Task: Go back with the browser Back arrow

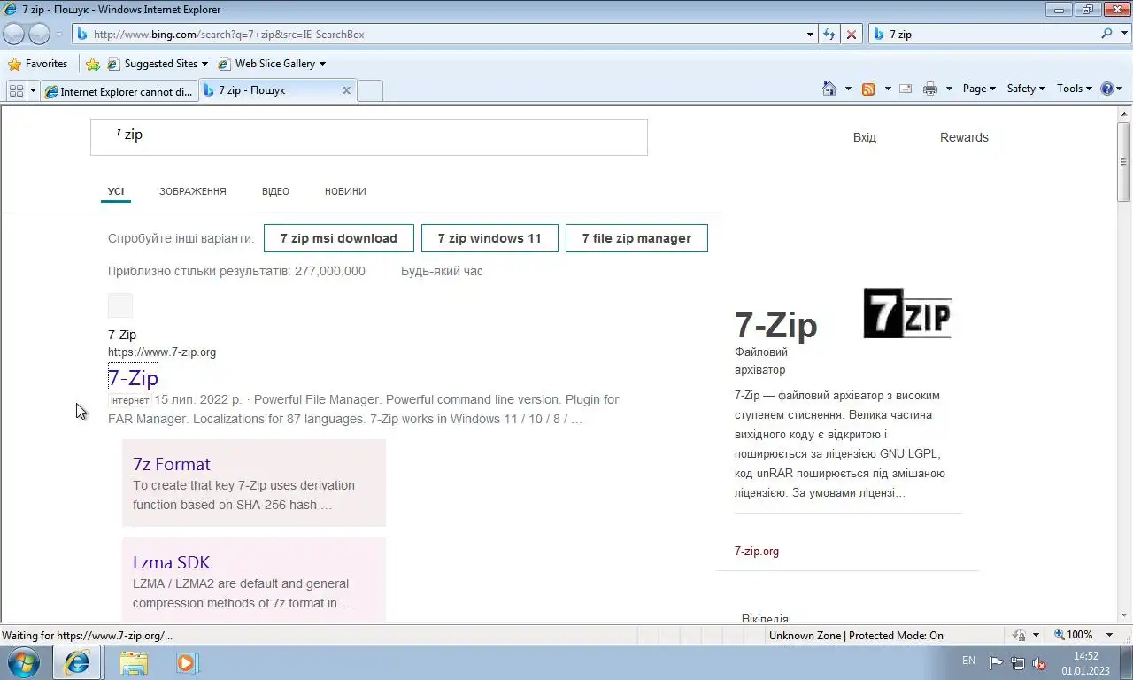Action: [13, 34]
